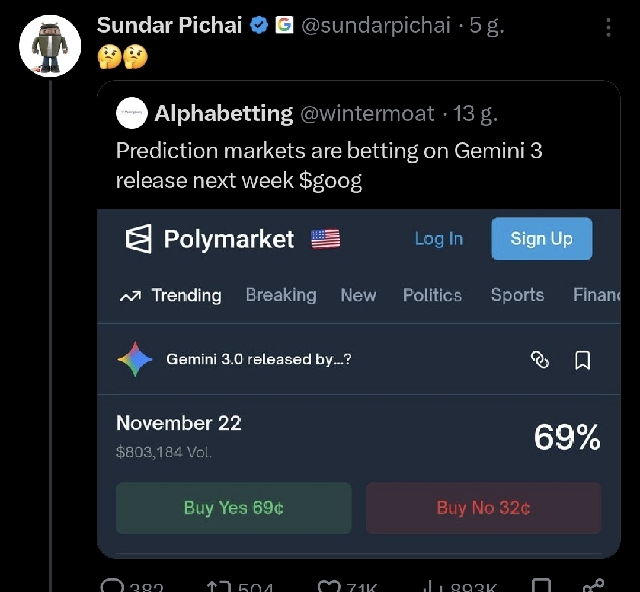
Task: Click the Google affiliation badge icon
Action: (x=284, y=26)
